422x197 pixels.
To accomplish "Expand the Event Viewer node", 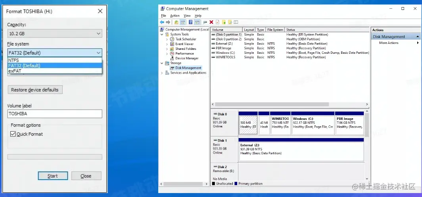I will [167, 44].
